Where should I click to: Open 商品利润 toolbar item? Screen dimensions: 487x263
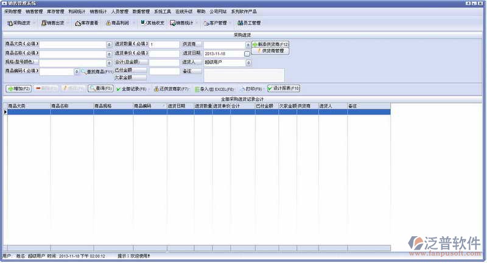[117, 23]
